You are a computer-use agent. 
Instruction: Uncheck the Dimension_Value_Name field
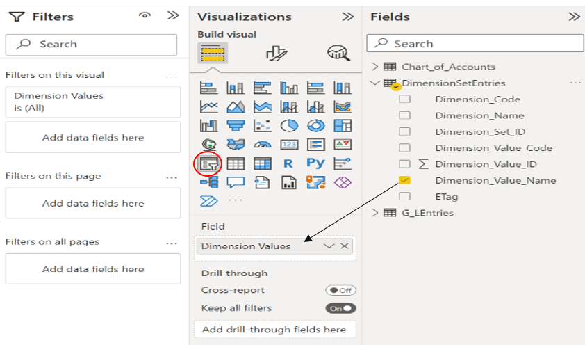coord(404,180)
